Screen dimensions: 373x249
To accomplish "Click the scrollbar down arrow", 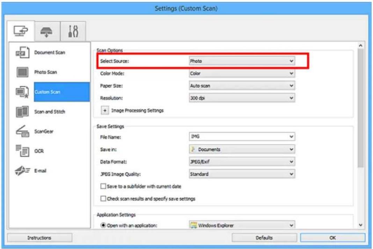I will 361,225.
